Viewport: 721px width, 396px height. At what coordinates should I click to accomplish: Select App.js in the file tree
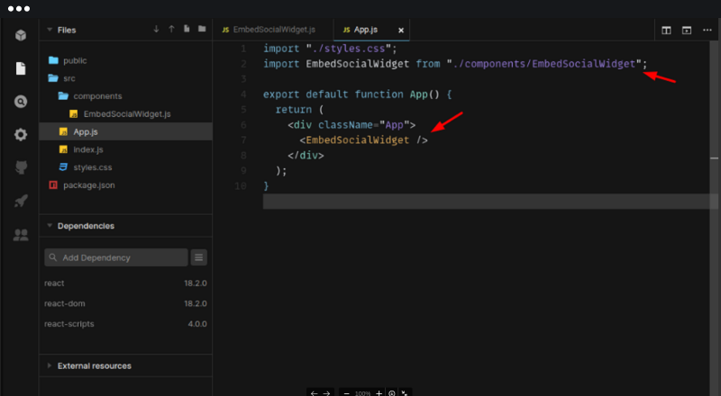[x=125, y=131]
